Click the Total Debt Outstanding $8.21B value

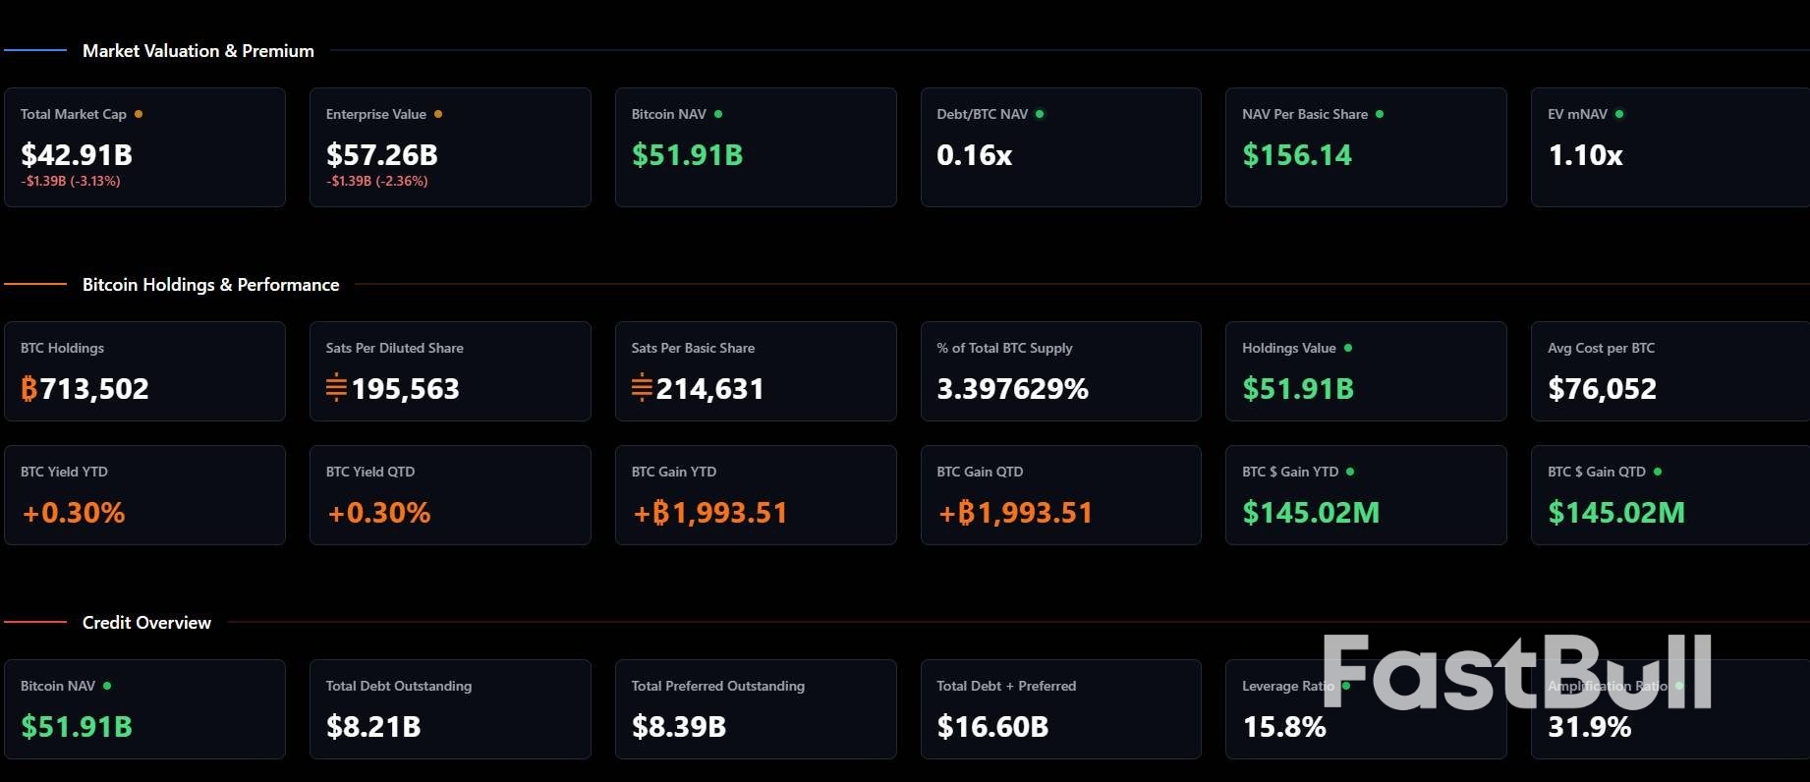[x=373, y=727]
